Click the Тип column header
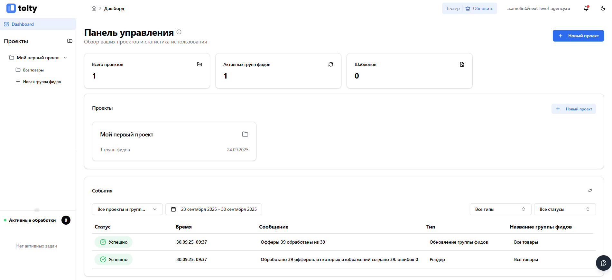This screenshot has height=280, width=612. click(x=431, y=227)
